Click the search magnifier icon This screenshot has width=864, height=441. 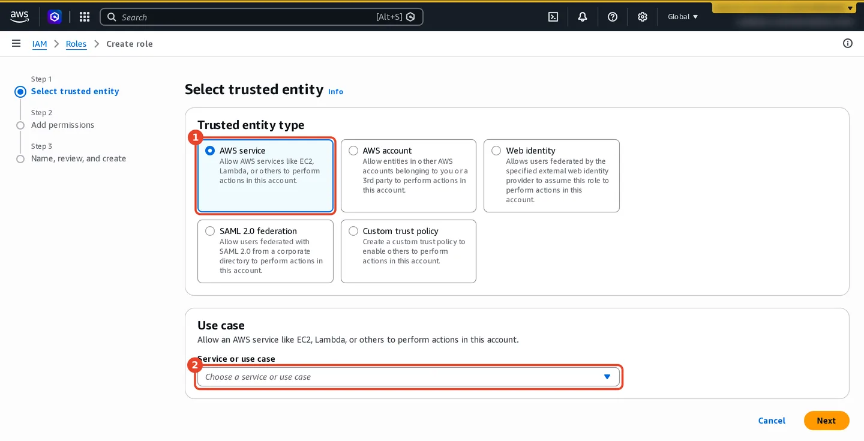[112, 17]
